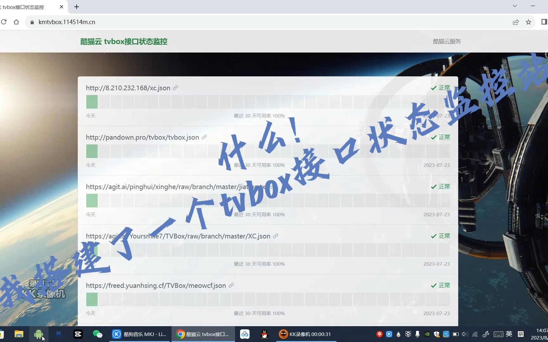The image size is (548, 342).
Task: Launch CapCut from the taskbar
Action: [78, 334]
